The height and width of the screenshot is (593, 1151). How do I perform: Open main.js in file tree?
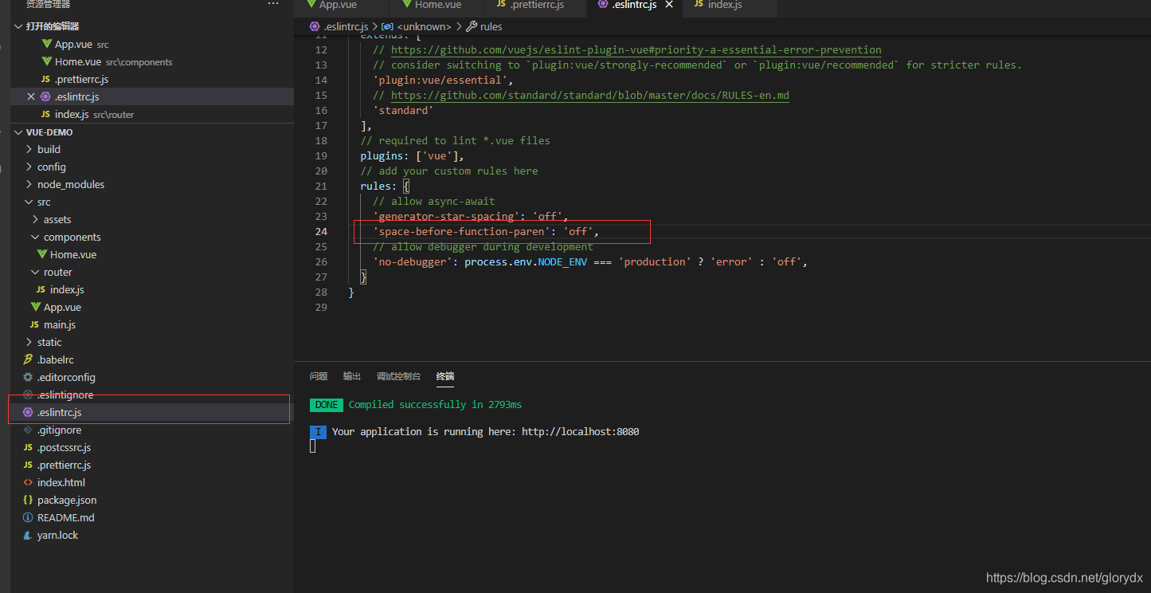pyautogui.click(x=60, y=324)
